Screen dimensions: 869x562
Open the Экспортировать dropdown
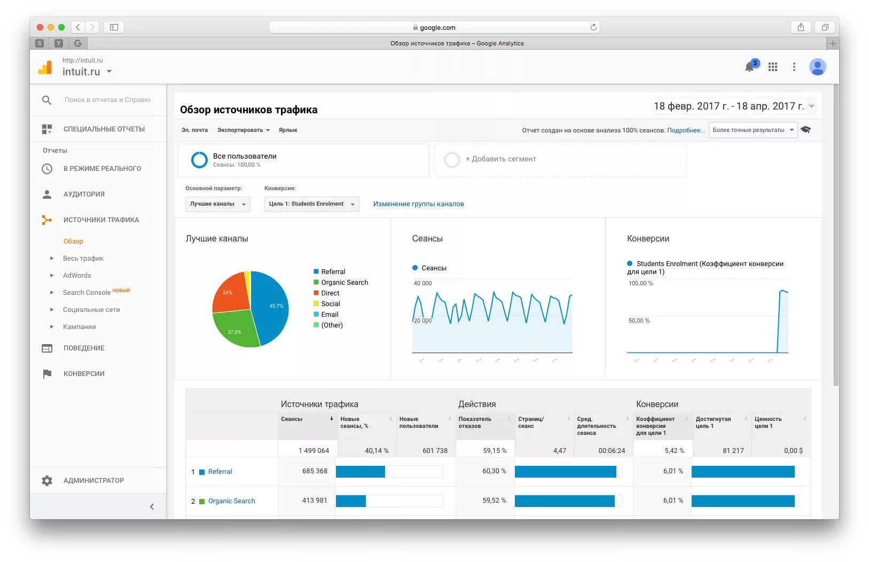244,130
